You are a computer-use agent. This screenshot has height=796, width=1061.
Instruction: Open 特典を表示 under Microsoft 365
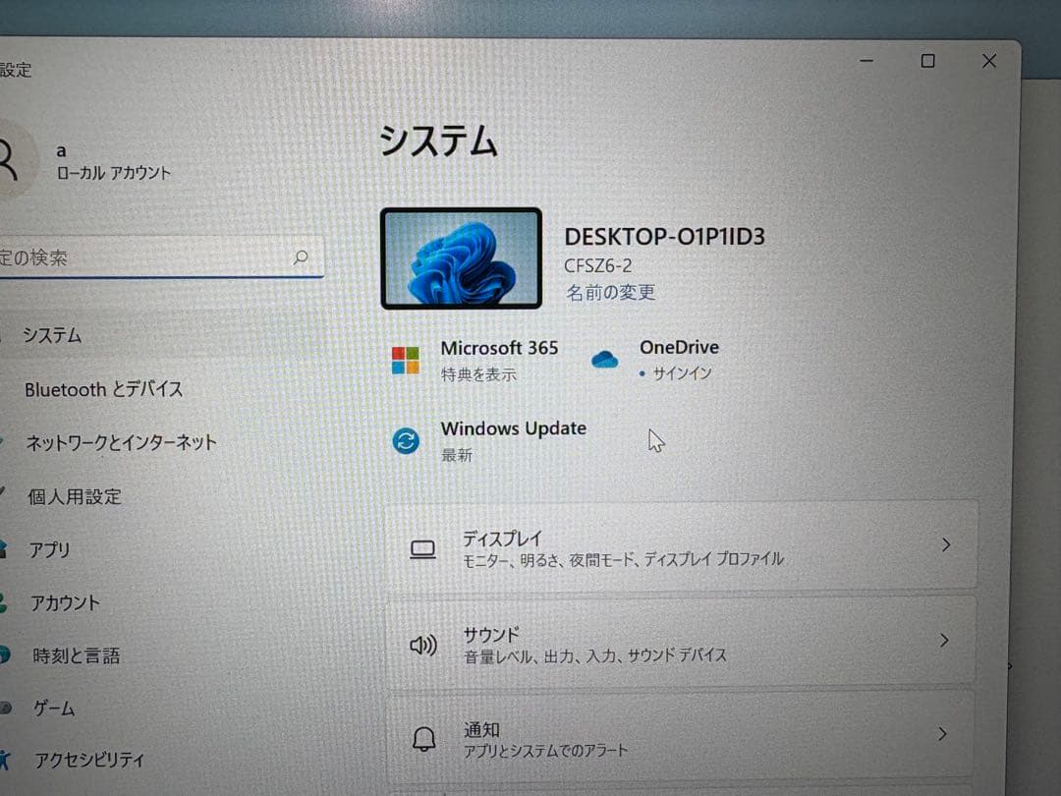tap(476, 374)
